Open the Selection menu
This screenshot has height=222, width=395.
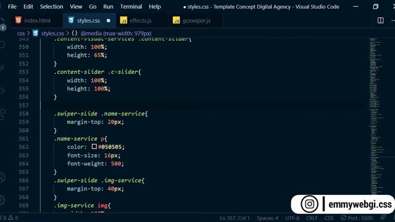pyautogui.click(x=51, y=7)
